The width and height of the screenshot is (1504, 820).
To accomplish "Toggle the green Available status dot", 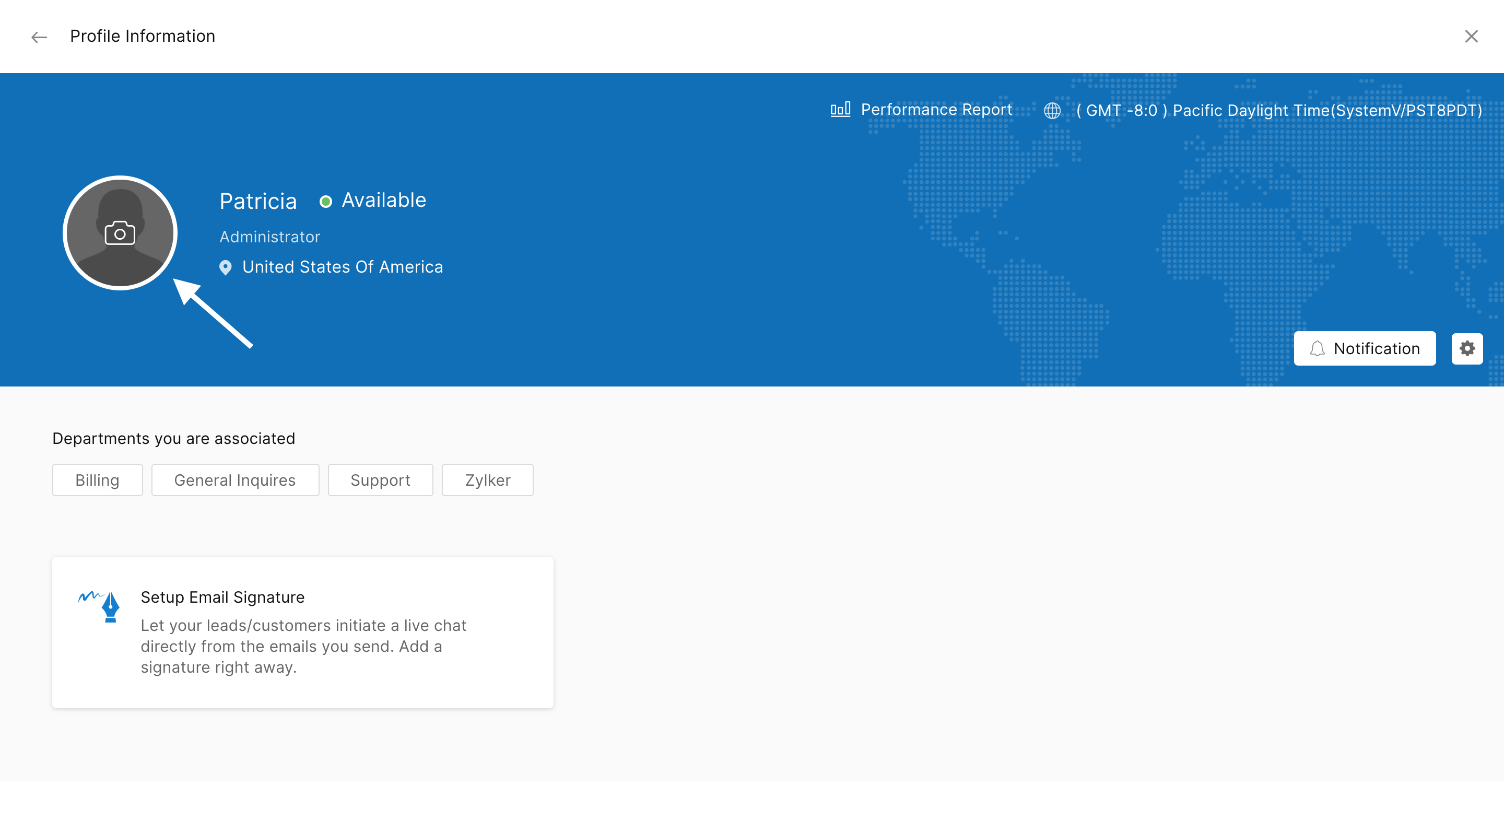I will point(326,202).
